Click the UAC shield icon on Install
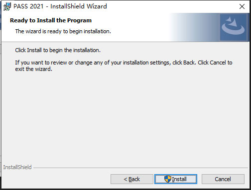The width and height of the screenshot is (251, 190). 168,179
